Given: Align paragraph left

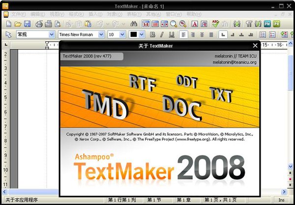Looking at the screenshot, I should coord(183,34).
